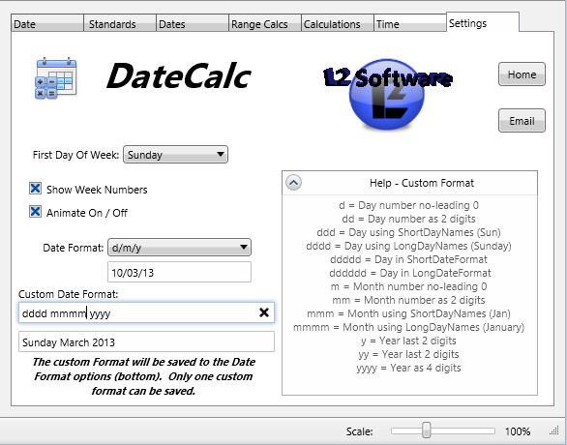Open the Date Format dropdown

click(x=179, y=248)
